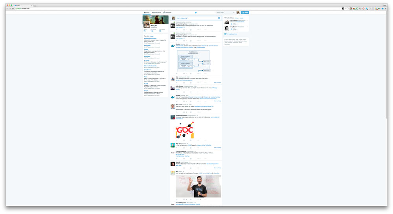Reply to first Bodybuilding Misc. tweet
Viewport: 393px width, 214px height.
pos(176,30)
